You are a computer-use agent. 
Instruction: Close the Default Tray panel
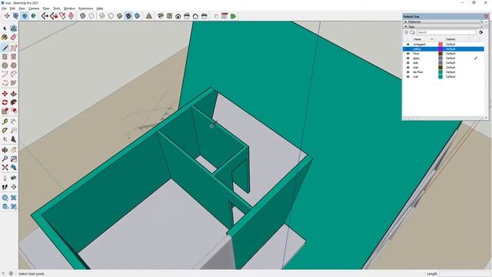(x=486, y=16)
